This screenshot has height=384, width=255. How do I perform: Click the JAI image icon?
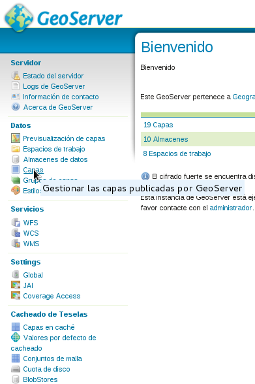[16, 285]
